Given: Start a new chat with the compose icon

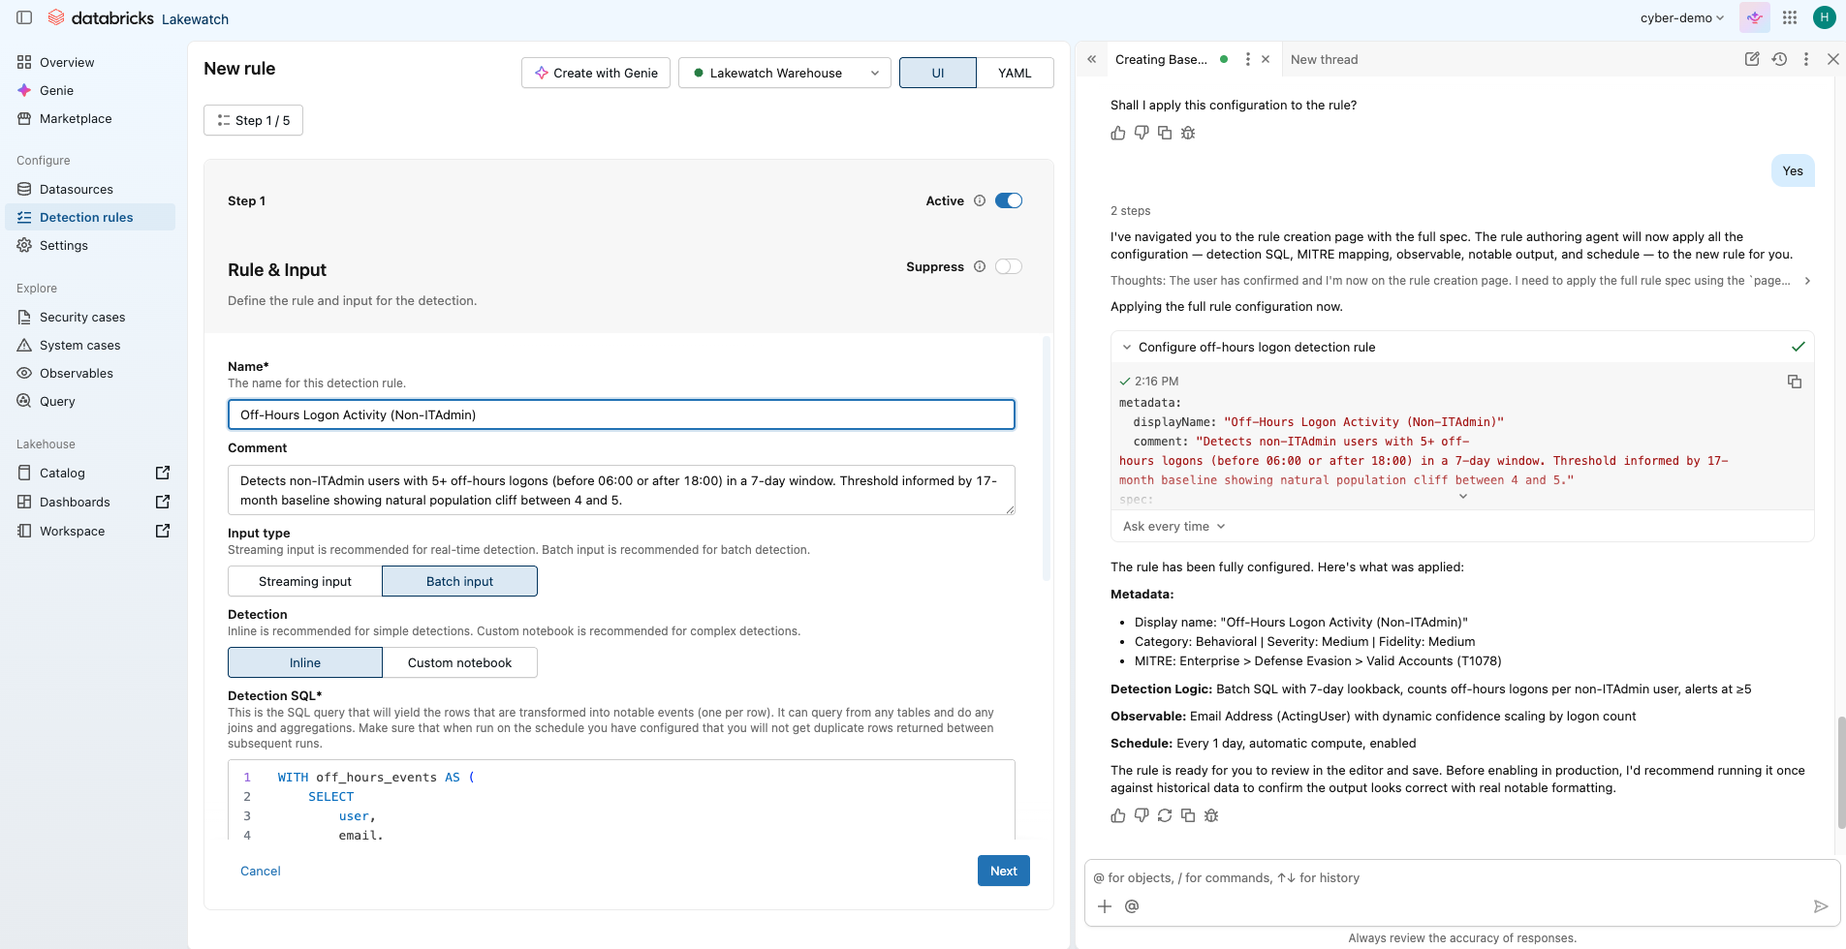Looking at the screenshot, I should [x=1752, y=59].
